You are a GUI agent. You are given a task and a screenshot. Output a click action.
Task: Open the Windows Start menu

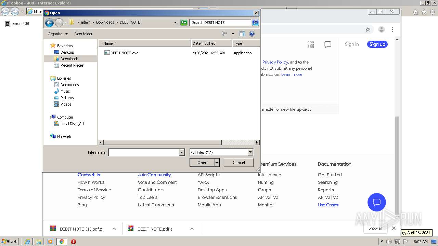coord(9,241)
